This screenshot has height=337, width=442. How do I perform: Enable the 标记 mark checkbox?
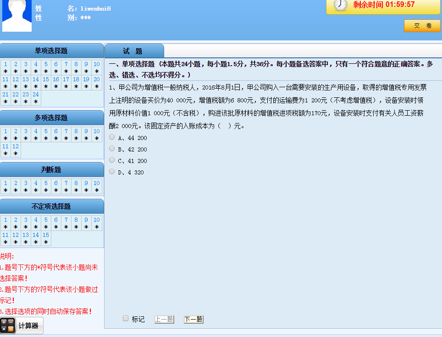(126, 319)
